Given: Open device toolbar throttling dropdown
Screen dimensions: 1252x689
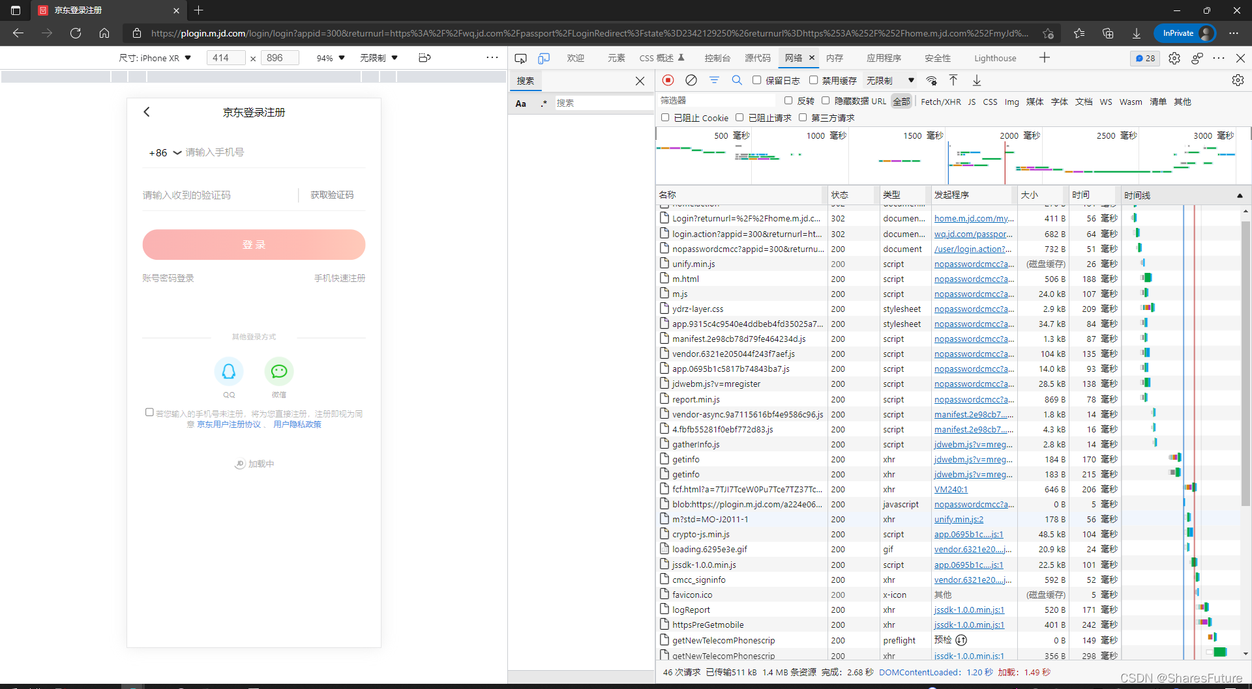Looking at the screenshot, I should click(379, 58).
